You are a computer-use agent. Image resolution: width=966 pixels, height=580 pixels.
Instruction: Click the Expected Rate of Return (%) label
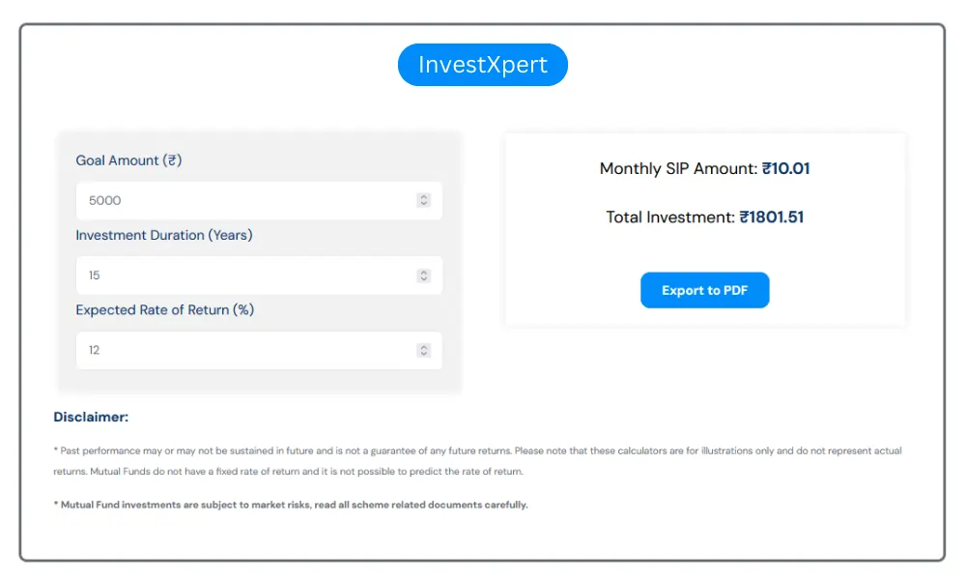click(x=165, y=310)
